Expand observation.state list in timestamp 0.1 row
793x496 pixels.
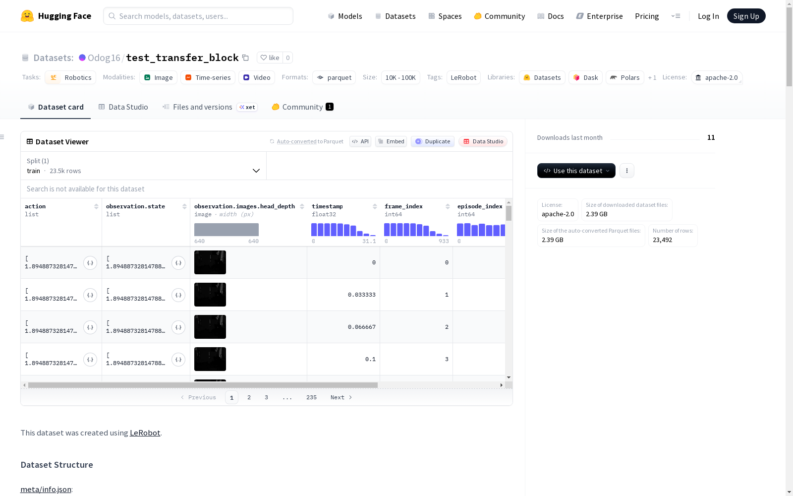coord(178,360)
